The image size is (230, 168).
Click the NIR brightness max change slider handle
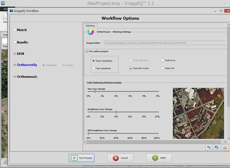click(x=88, y=133)
